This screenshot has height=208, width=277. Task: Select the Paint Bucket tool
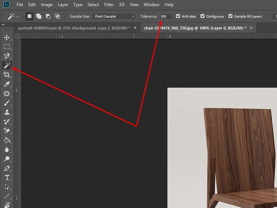(6, 140)
